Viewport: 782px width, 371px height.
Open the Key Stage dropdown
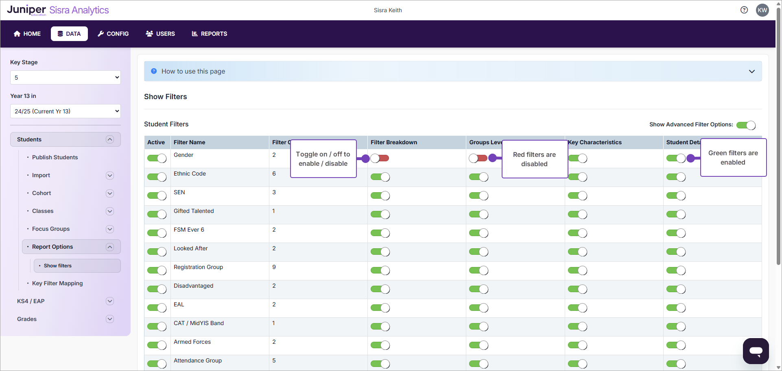tap(66, 78)
